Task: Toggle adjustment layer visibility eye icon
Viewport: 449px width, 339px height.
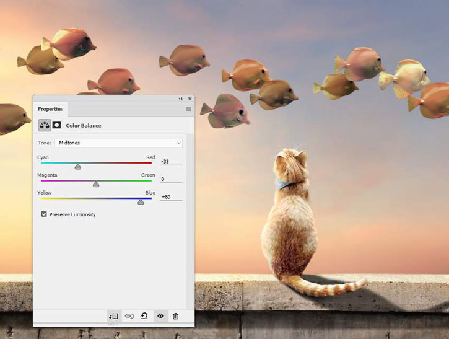Action: coord(160,316)
